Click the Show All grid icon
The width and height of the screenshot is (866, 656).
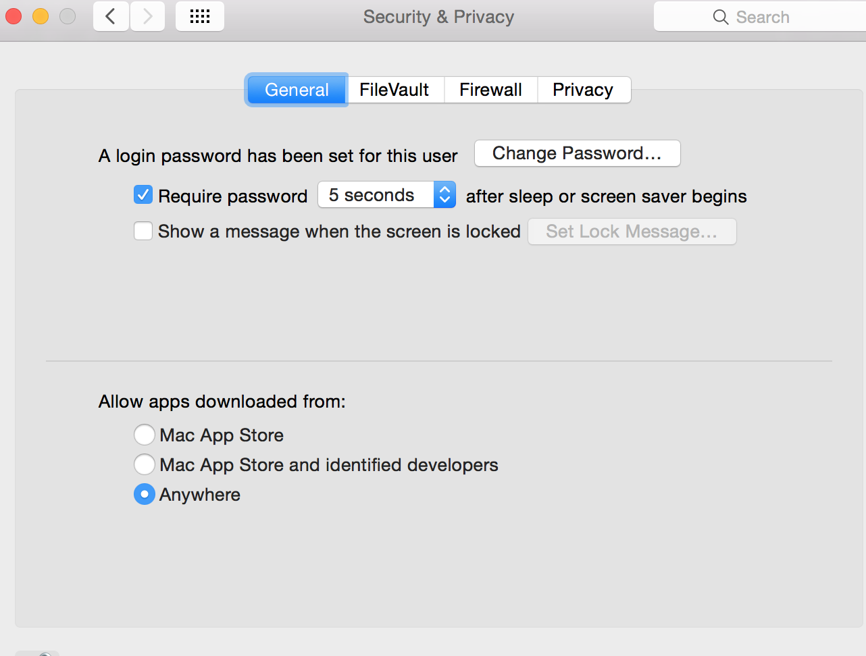coord(199,16)
